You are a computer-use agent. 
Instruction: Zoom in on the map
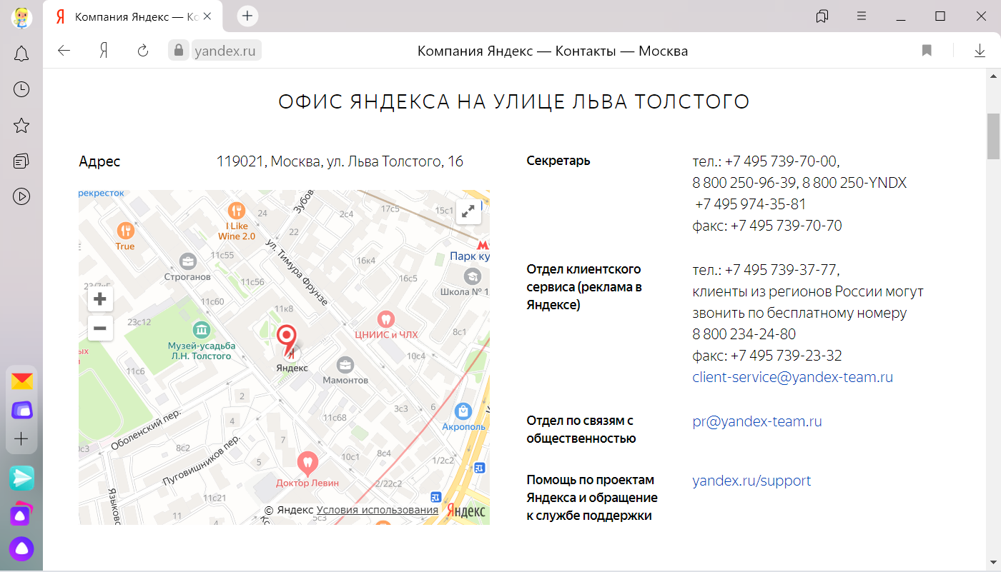100,299
